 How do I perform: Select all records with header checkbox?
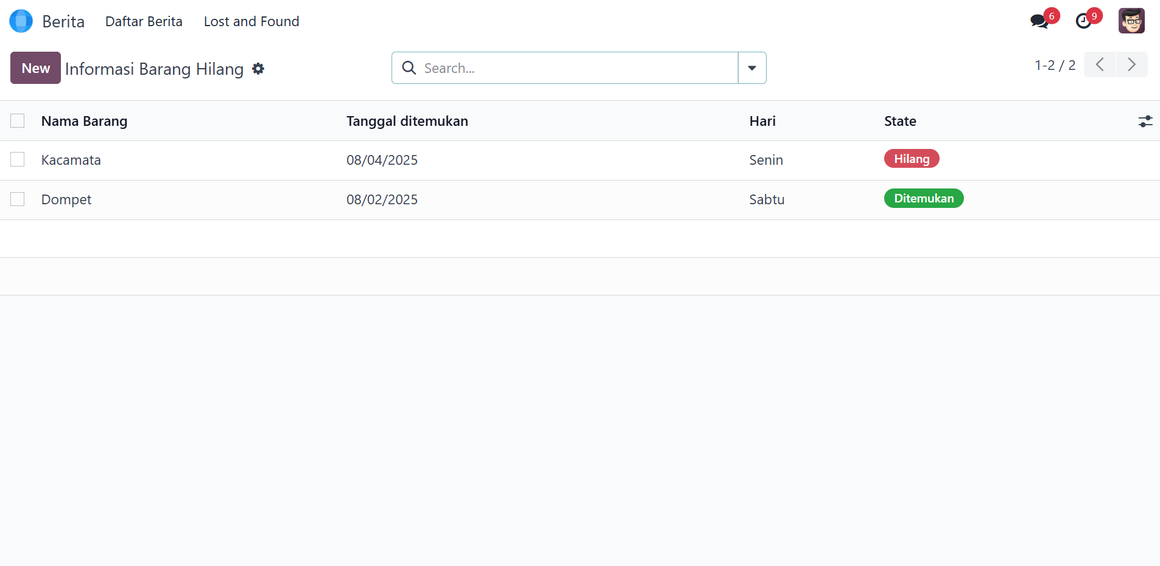18,121
